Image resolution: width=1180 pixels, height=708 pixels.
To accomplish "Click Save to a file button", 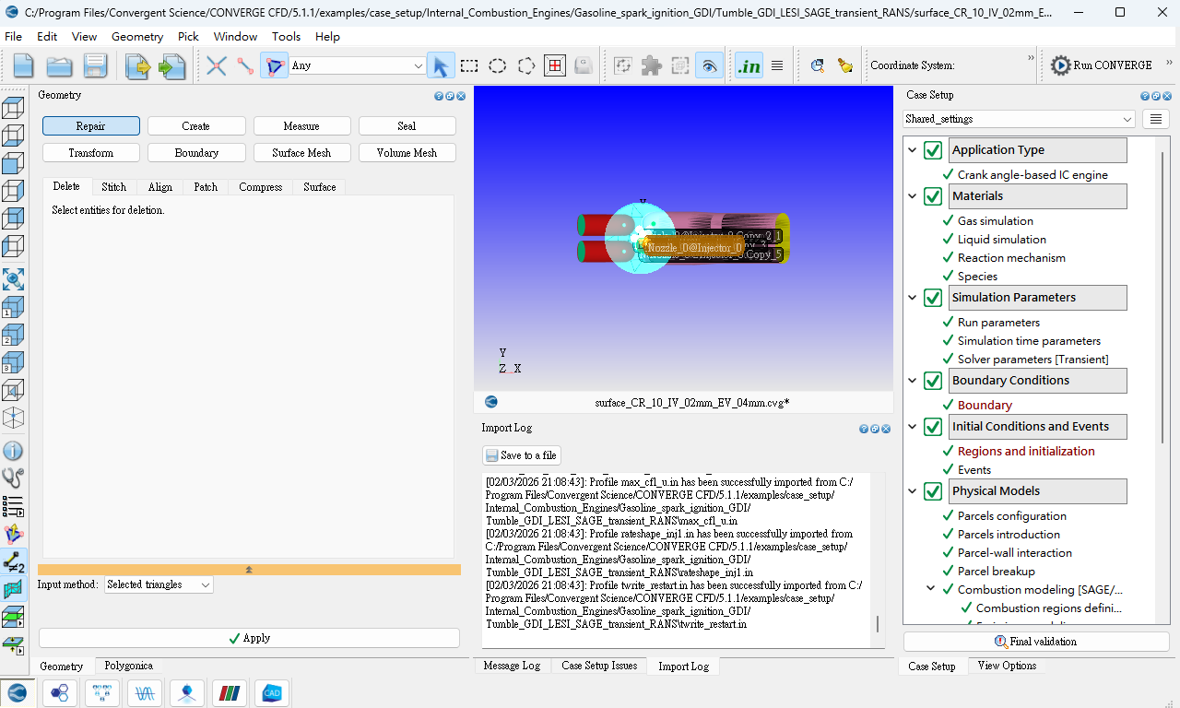I will point(522,455).
